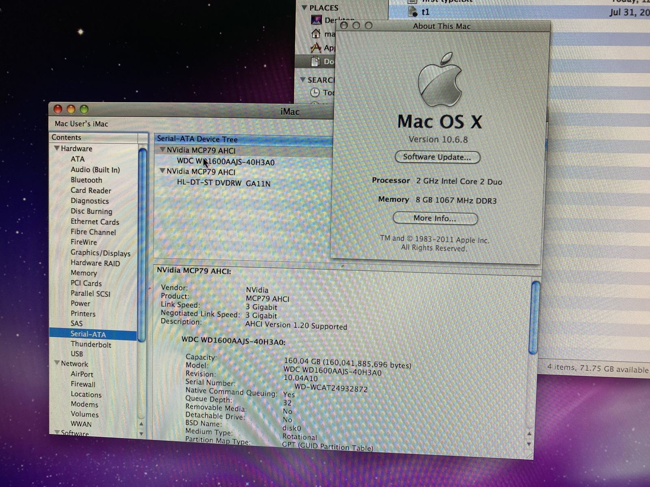Select Printers in the Contents list
The height and width of the screenshot is (487, 650).
pos(83,314)
